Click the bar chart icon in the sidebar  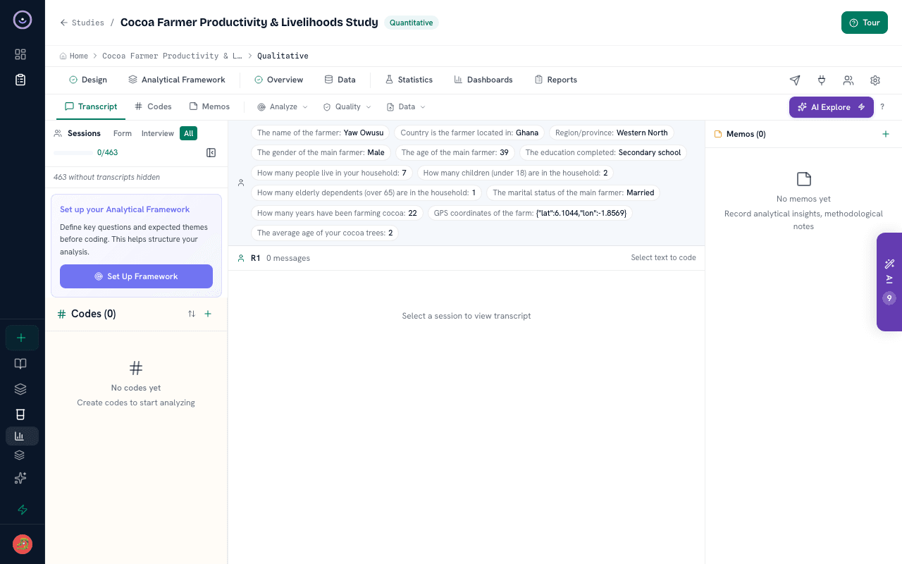[20, 436]
